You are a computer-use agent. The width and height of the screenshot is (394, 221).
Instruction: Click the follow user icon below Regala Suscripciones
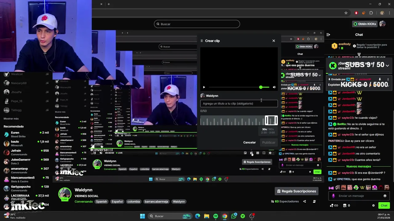(314, 201)
